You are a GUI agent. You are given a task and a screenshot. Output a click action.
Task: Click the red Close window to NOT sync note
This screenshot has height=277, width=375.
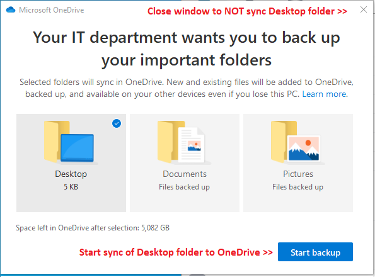pos(247,11)
